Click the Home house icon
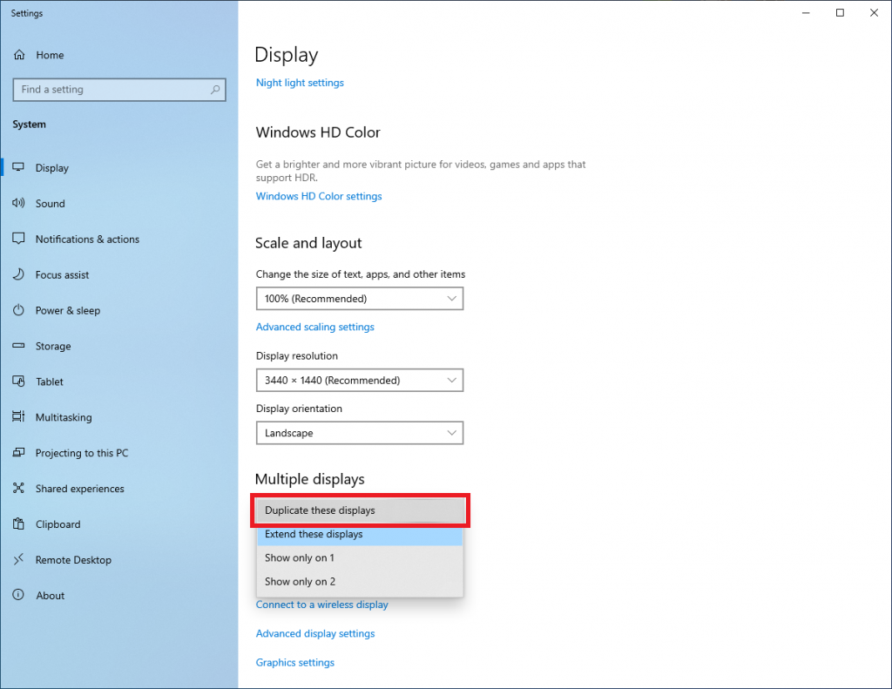This screenshot has height=689, width=892. pyautogui.click(x=19, y=55)
